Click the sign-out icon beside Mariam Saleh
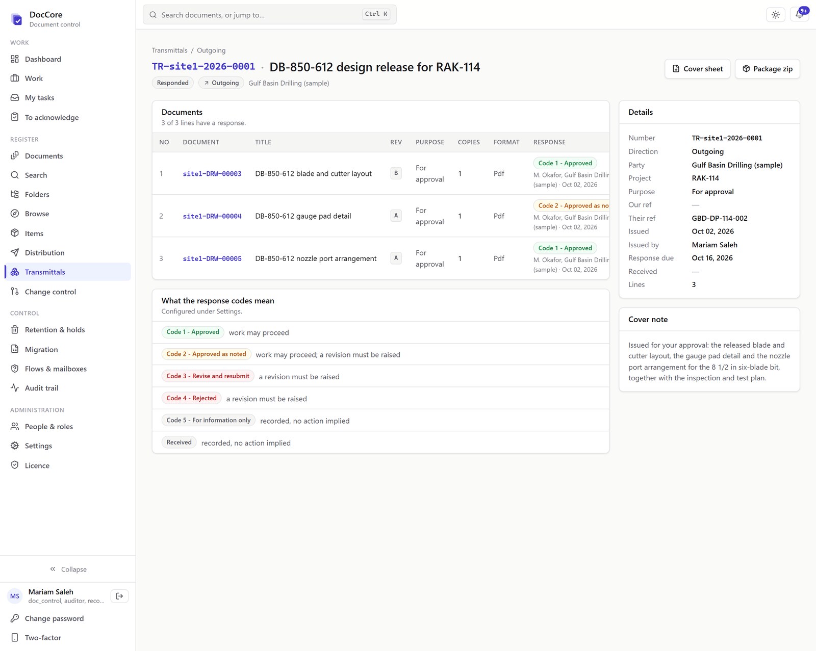The image size is (816, 651). (x=119, y=596)
